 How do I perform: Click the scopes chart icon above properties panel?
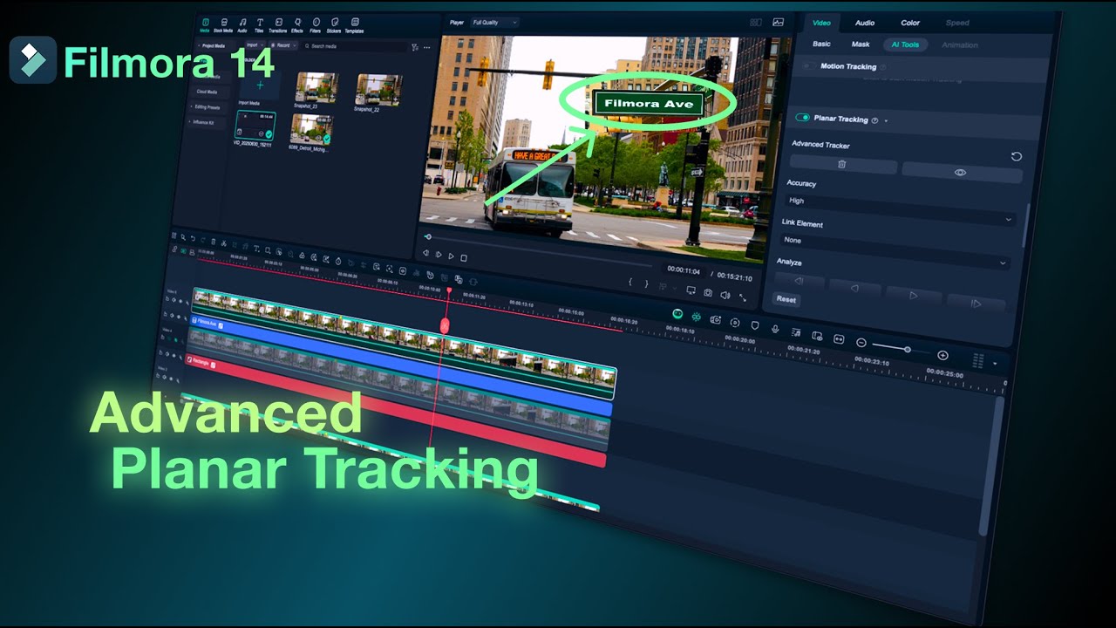click(778, 22)
